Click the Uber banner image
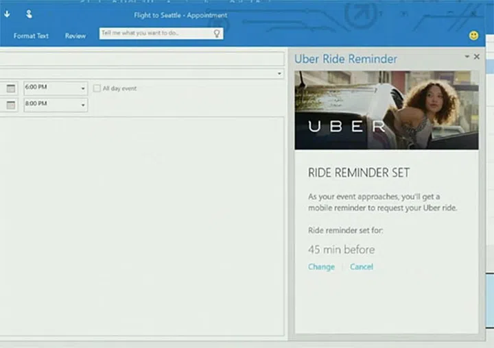Image resolution: width=494 pixels, height=348 pixels. tap(386, 110)
